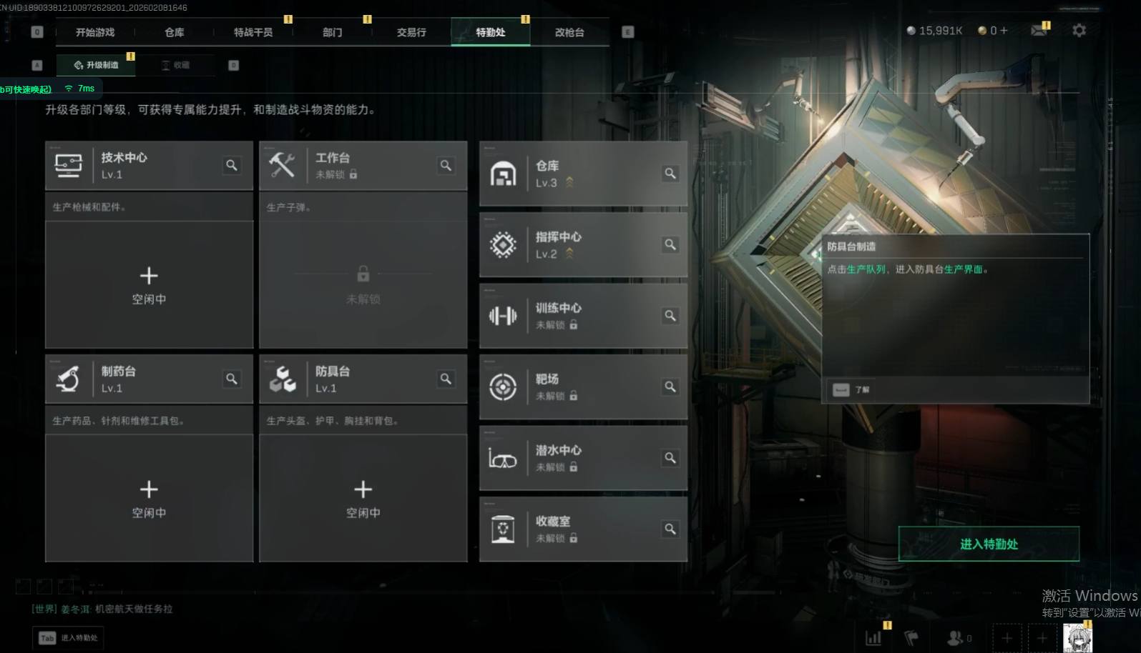Open the settings gear icon
Image resolution: width=1141 pixels, height=653 pixels.
click(x=1079, y=30)
